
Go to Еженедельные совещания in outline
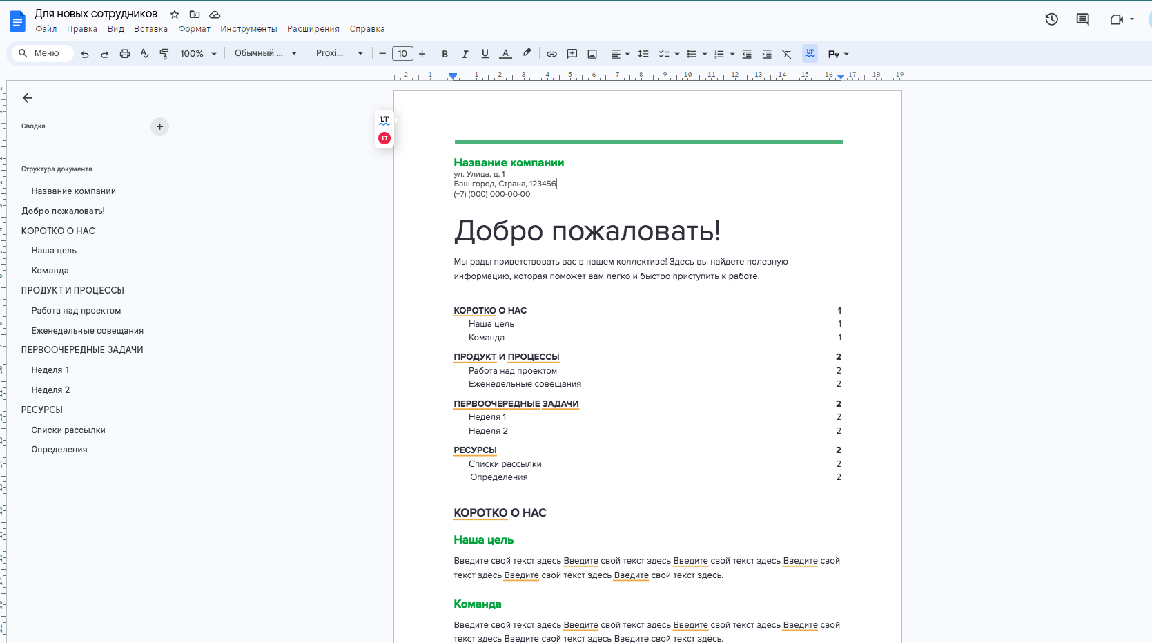coord(88,331)
